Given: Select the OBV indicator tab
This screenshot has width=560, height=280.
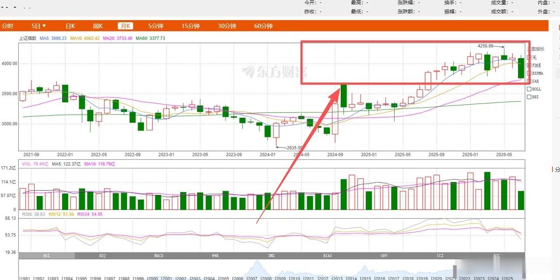Looking at the screenshot, I should coord(384,255).
